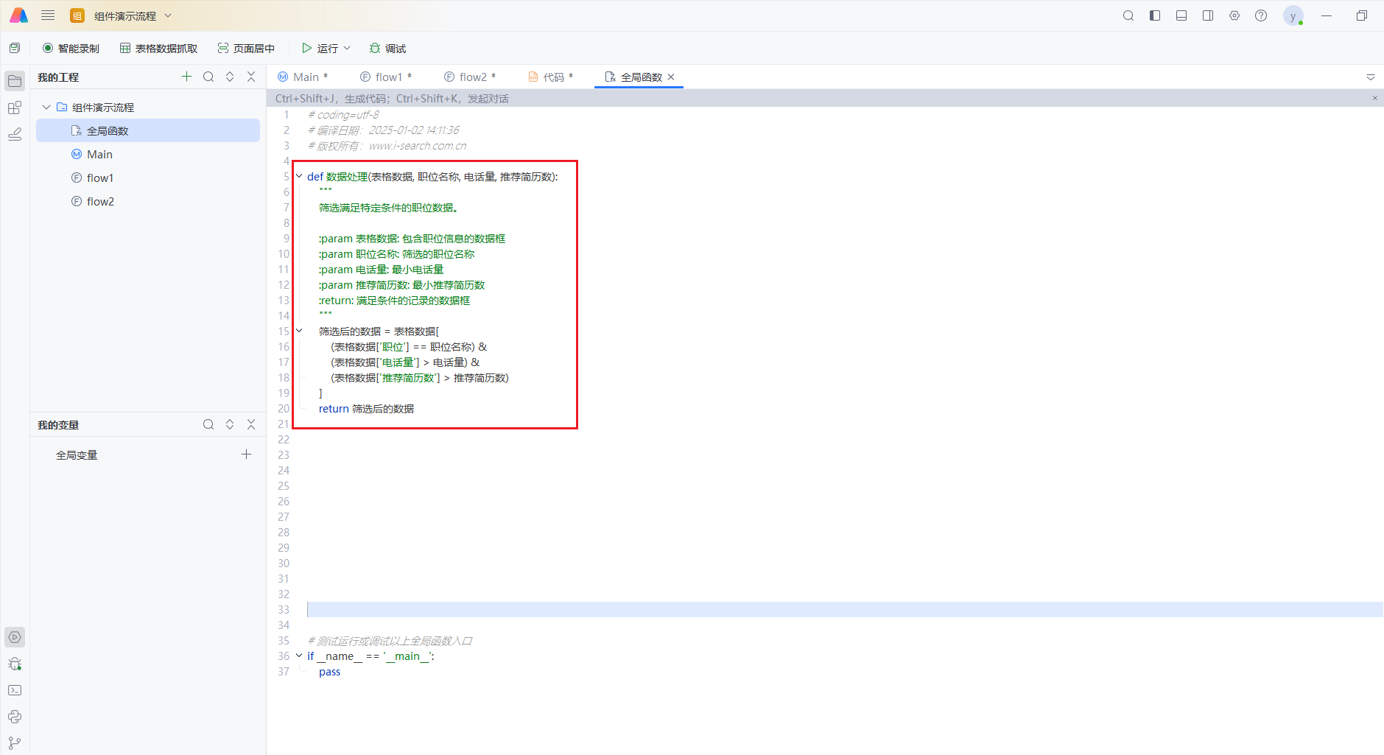Open the help question mark icon
This screenshot has height=755, width=1384.
point(1261,15)
